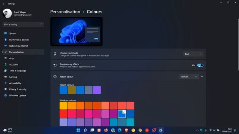Open System via its monitor icon
239x134 pixels.
pos(6,33)
